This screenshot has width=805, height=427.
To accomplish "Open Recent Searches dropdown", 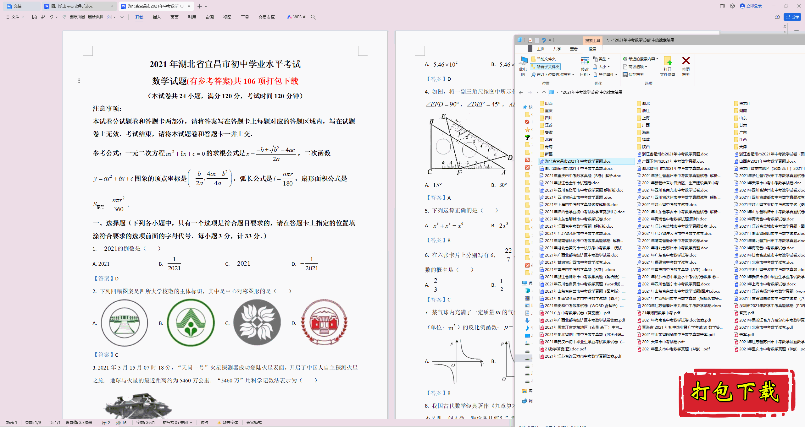I will [641, 59].
